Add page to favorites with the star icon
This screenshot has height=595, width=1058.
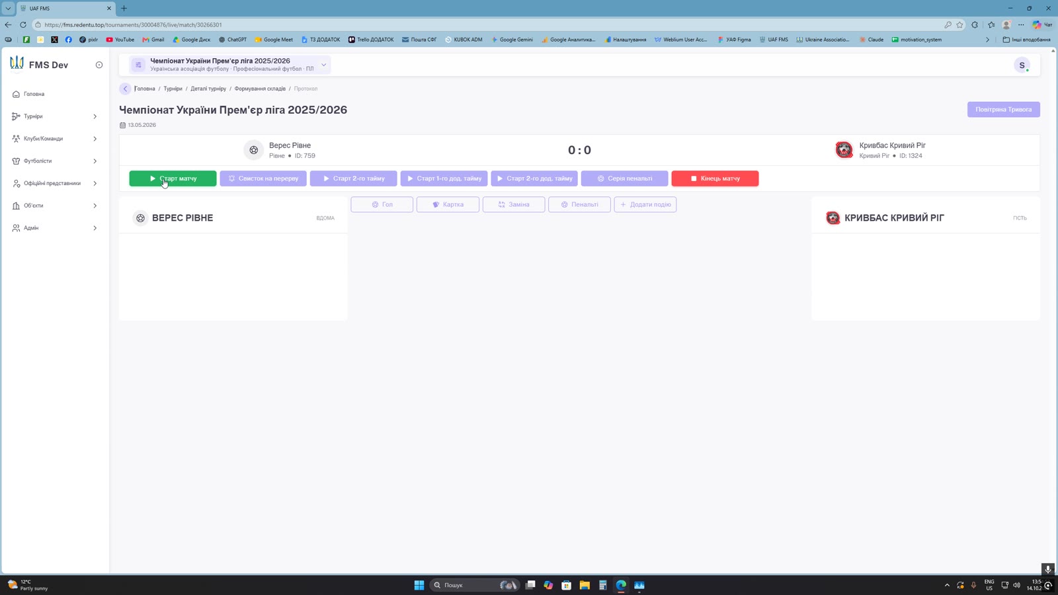pos(959,24)
